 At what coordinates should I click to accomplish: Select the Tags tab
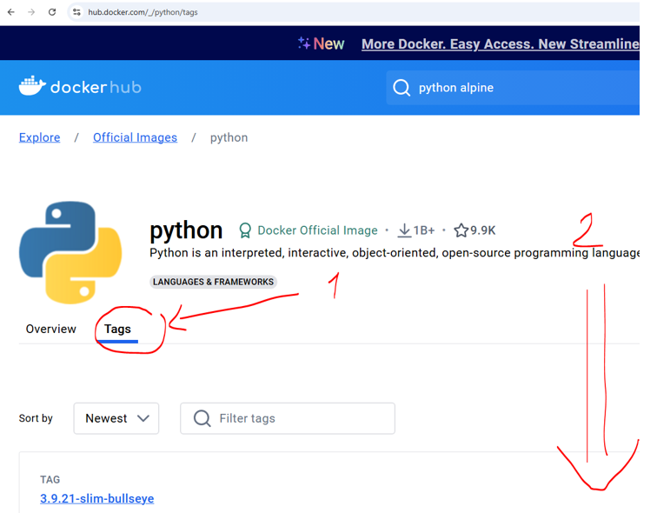tap(117, 329)
